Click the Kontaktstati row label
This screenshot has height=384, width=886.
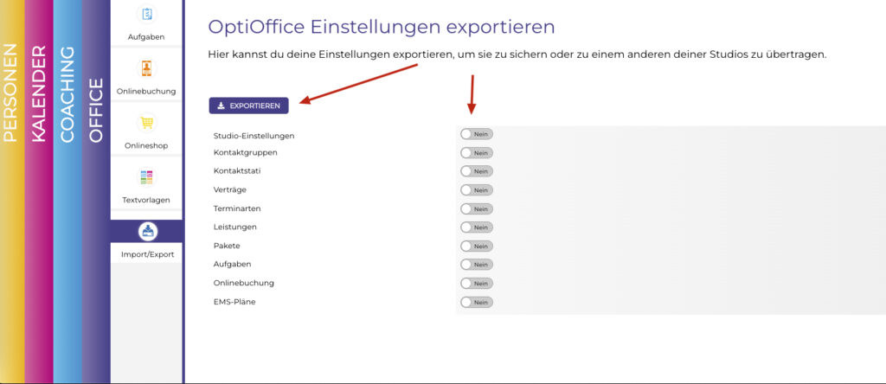237,170
